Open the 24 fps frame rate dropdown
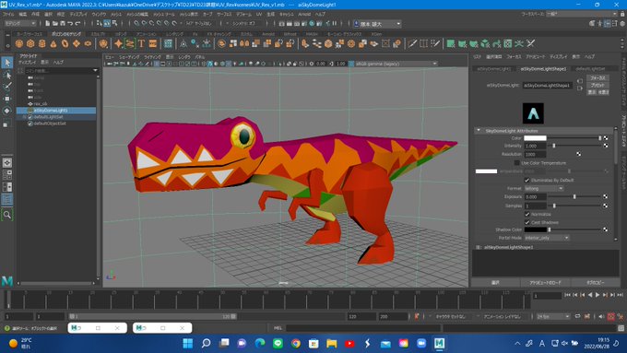627x353 pixels. (553, 316)
